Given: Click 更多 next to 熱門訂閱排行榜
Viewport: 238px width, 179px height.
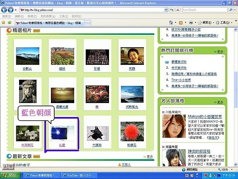Looking at the screenshot, I should tap(220, 52).
